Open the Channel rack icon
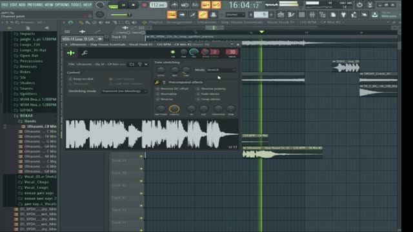Image resolution: width=413 pixels, height=232 pixels. coord(301,15)
